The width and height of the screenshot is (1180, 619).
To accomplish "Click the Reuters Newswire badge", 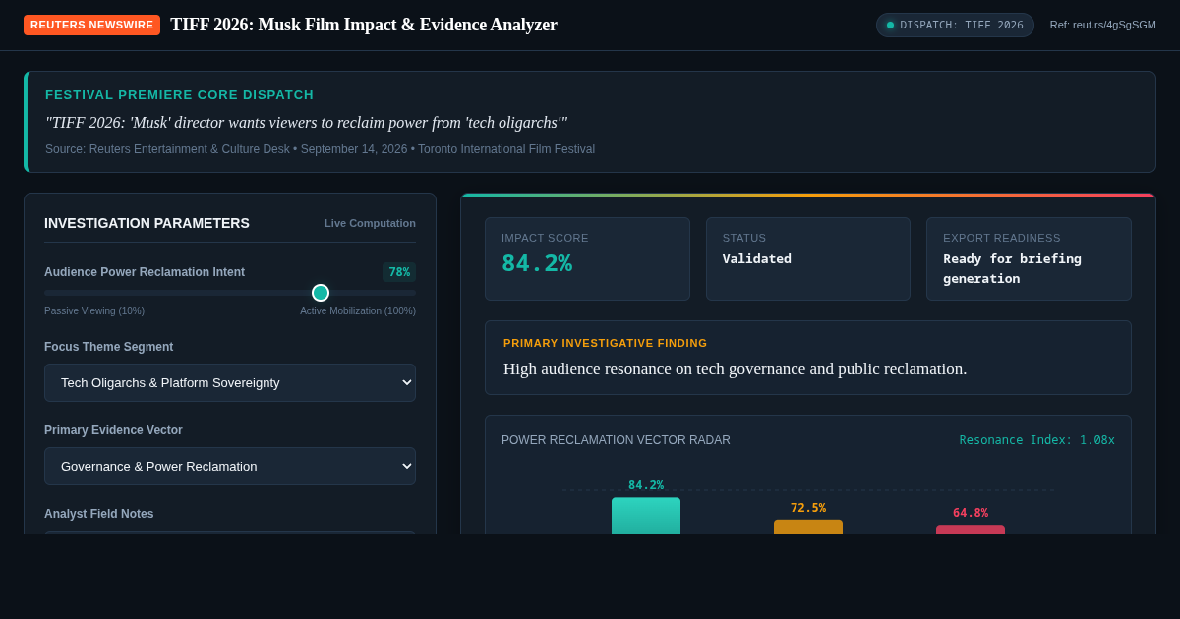I will [x=91, y=25].
